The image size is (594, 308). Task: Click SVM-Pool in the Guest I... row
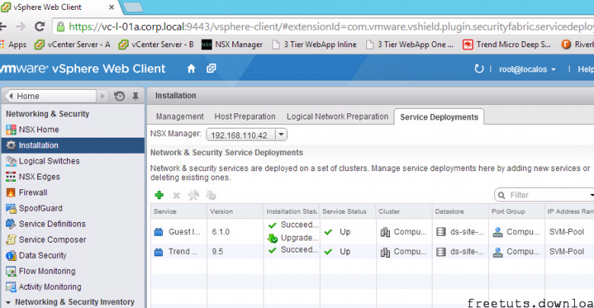click(x=567, y=232)
